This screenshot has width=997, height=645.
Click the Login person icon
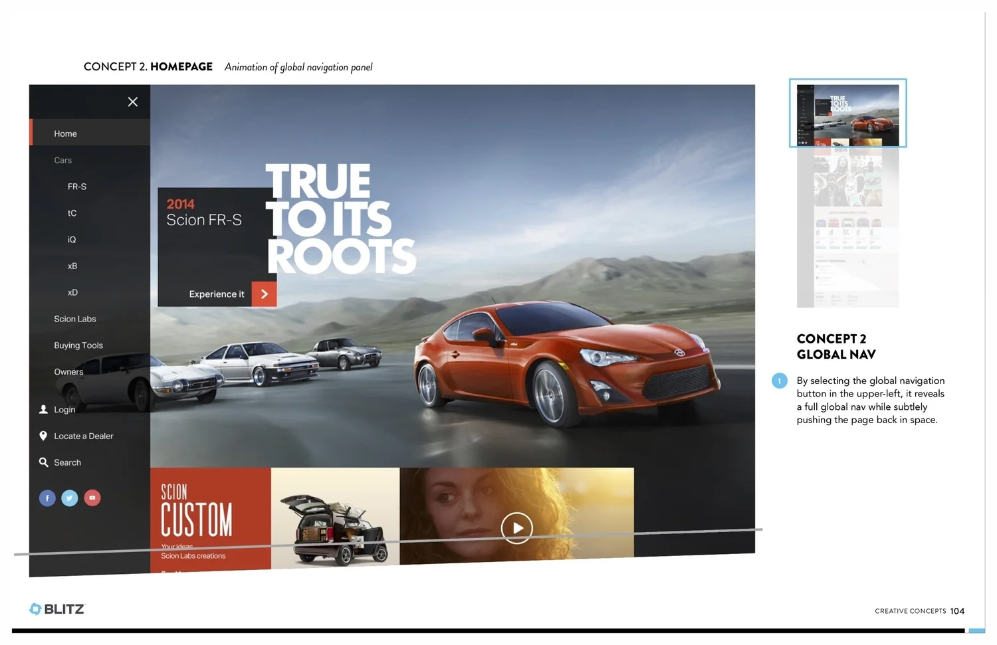point(43,409)
